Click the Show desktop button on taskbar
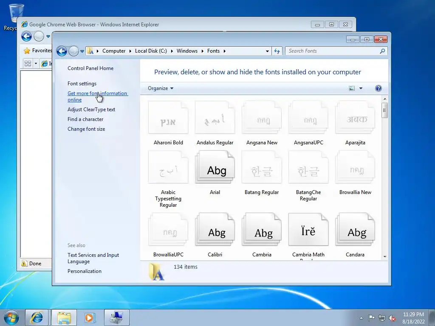 tap(432, 318)
